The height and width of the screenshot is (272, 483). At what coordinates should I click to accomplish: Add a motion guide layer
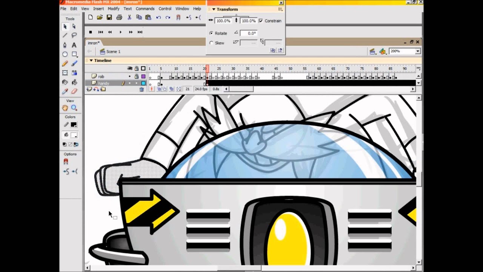pyautogui.click(x=96, y=89)
